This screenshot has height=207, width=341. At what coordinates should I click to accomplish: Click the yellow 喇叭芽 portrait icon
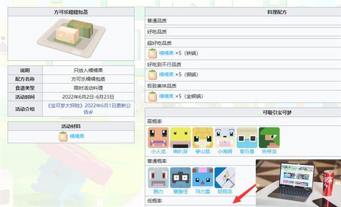(180, 138)
